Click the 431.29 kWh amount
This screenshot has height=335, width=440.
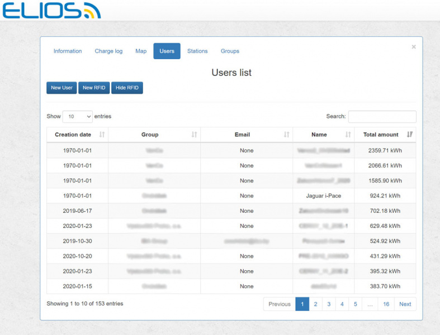(385, 256)
